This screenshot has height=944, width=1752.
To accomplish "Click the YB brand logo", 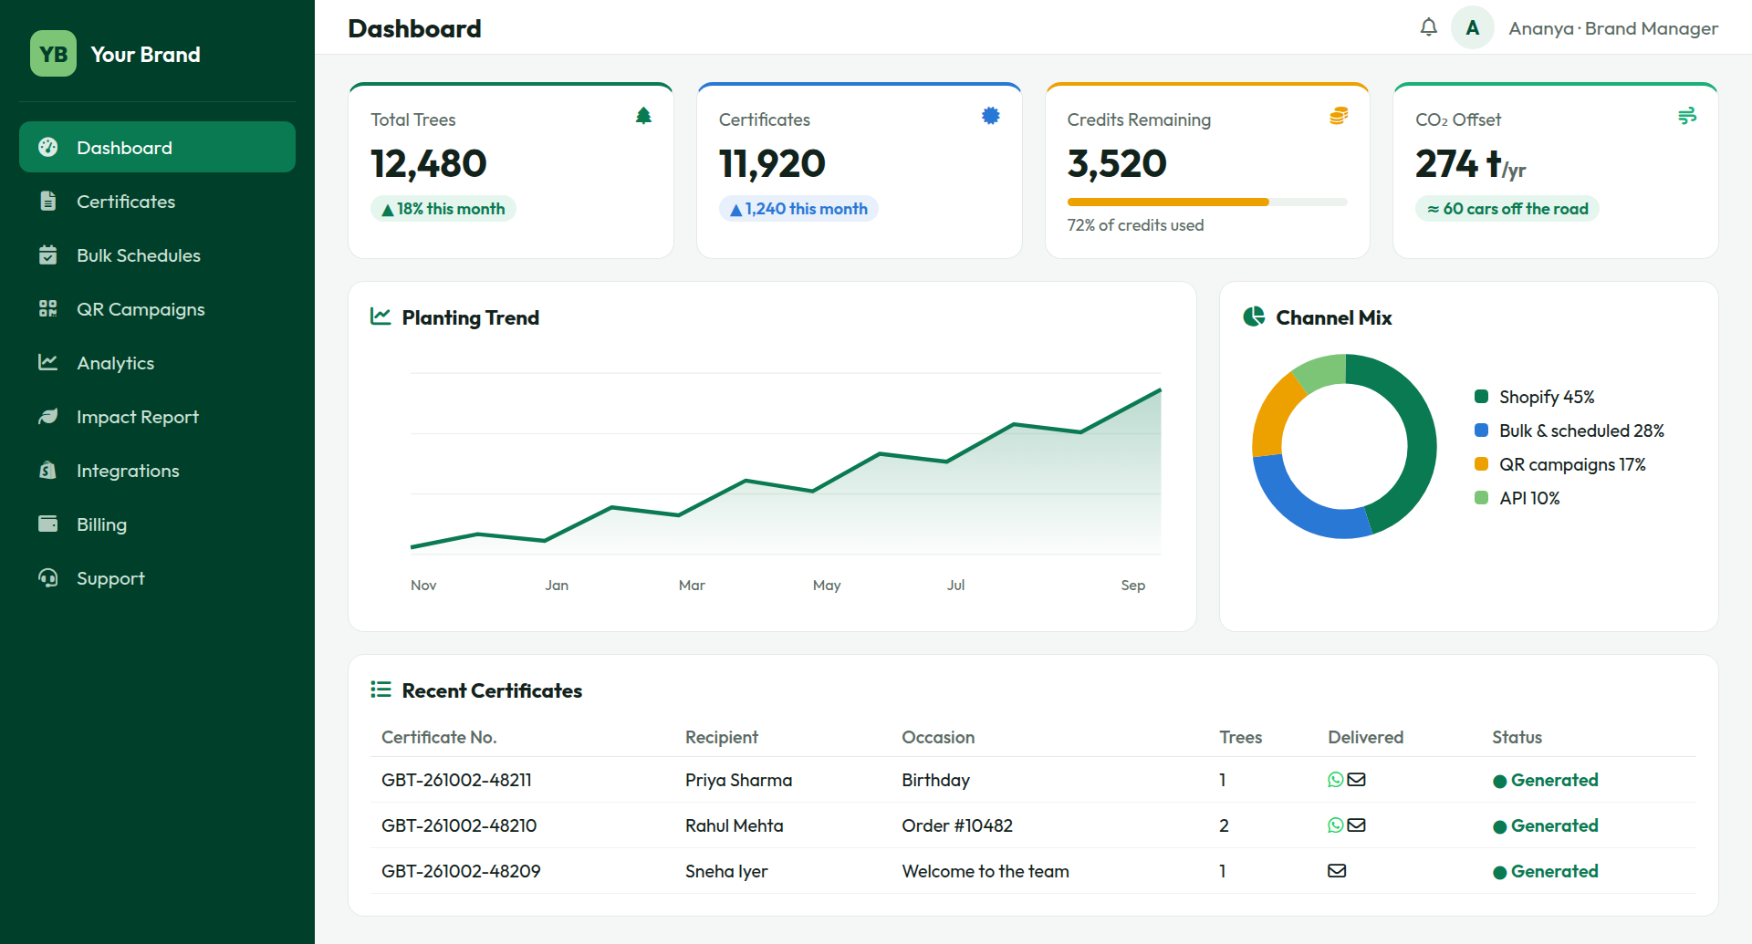I will 53,54.
